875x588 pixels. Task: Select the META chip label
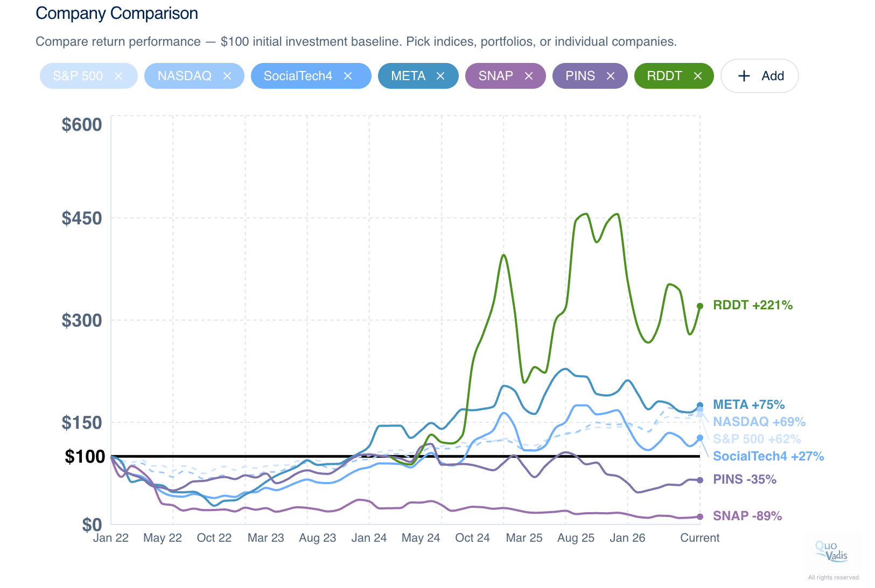[x=408, y=76]
